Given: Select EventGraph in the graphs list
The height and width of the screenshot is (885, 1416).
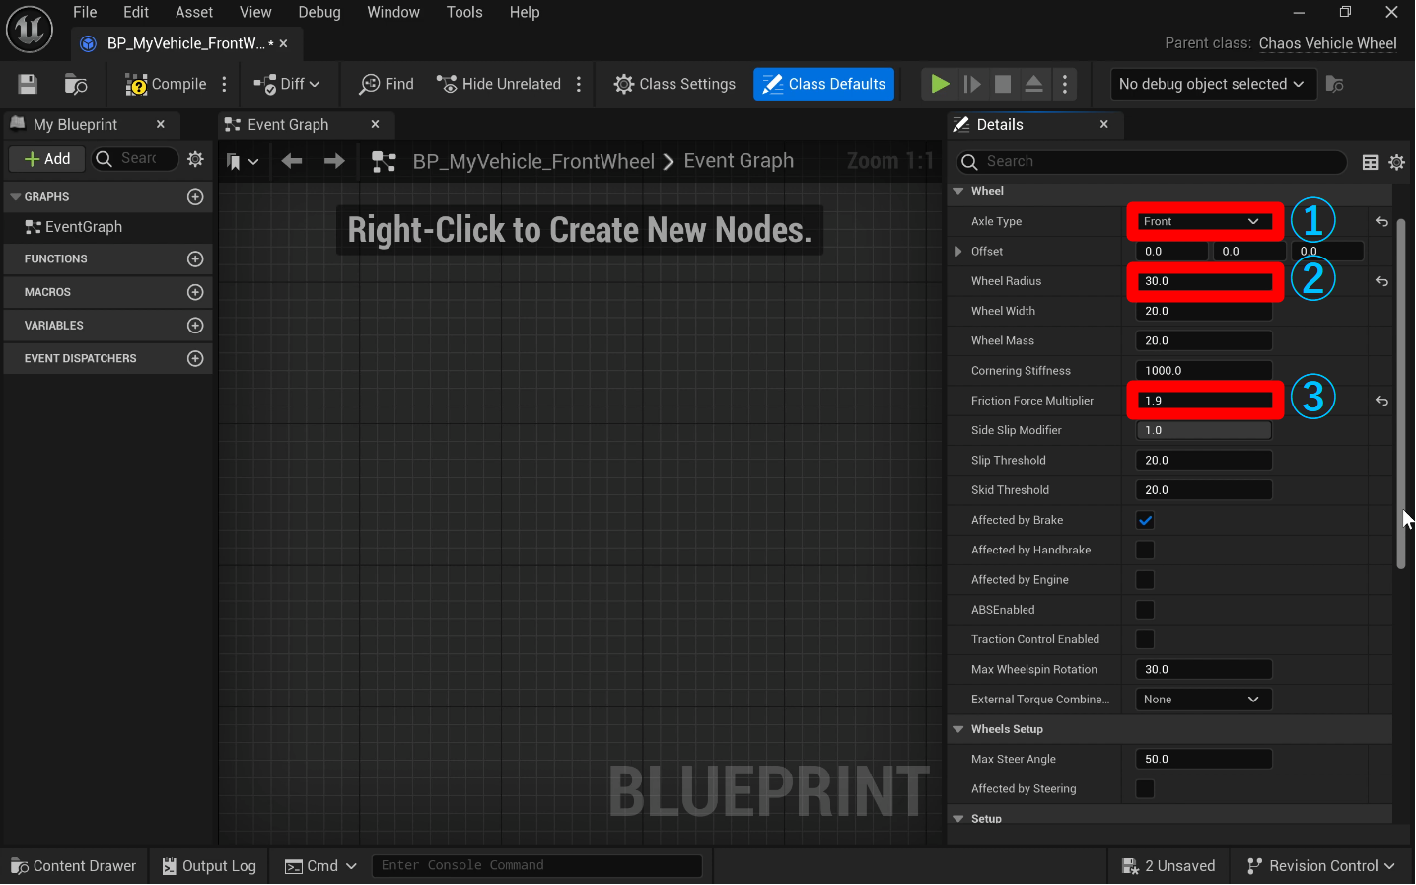Looking at the screenshot, I should pyautogui.click(x=84, y=227).
